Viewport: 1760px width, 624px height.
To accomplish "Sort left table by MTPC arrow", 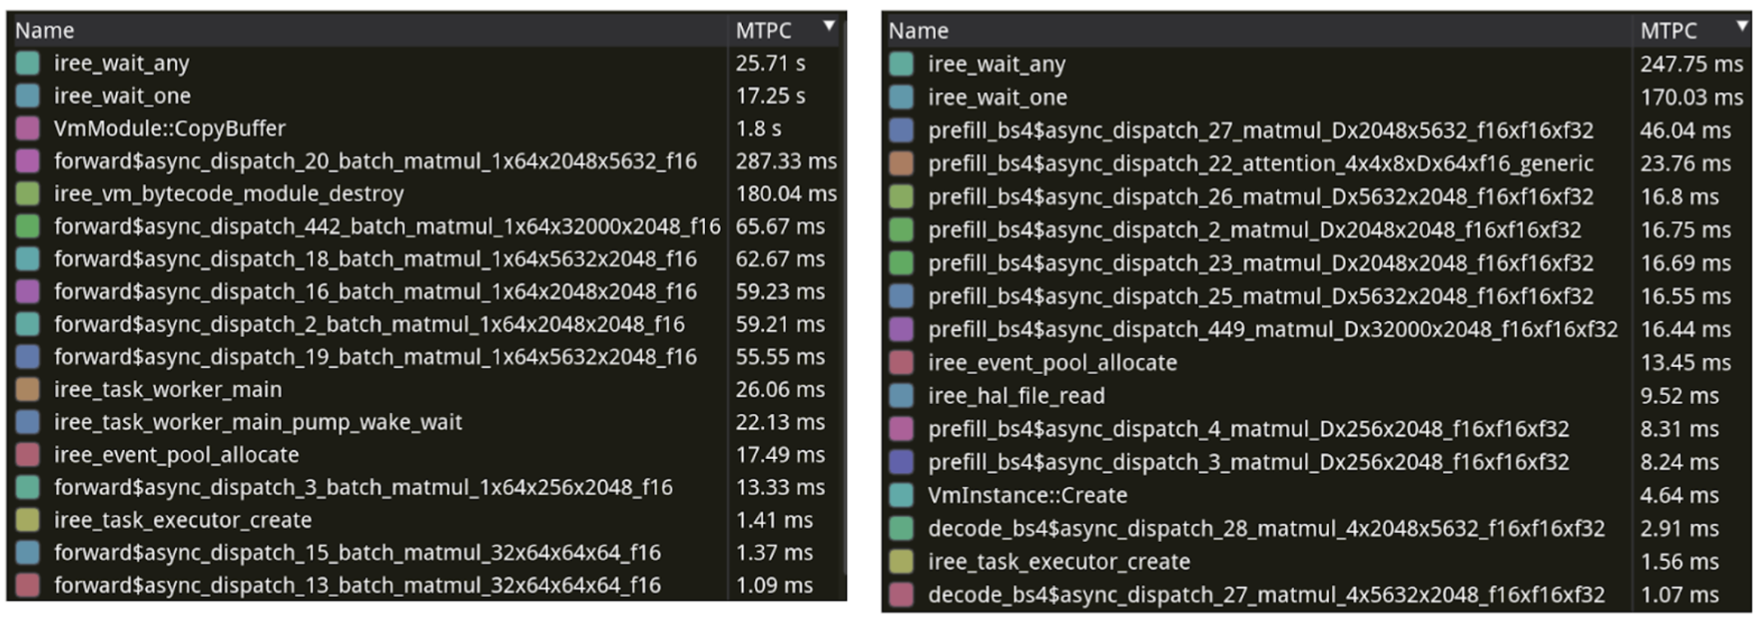I will (829, 26).
